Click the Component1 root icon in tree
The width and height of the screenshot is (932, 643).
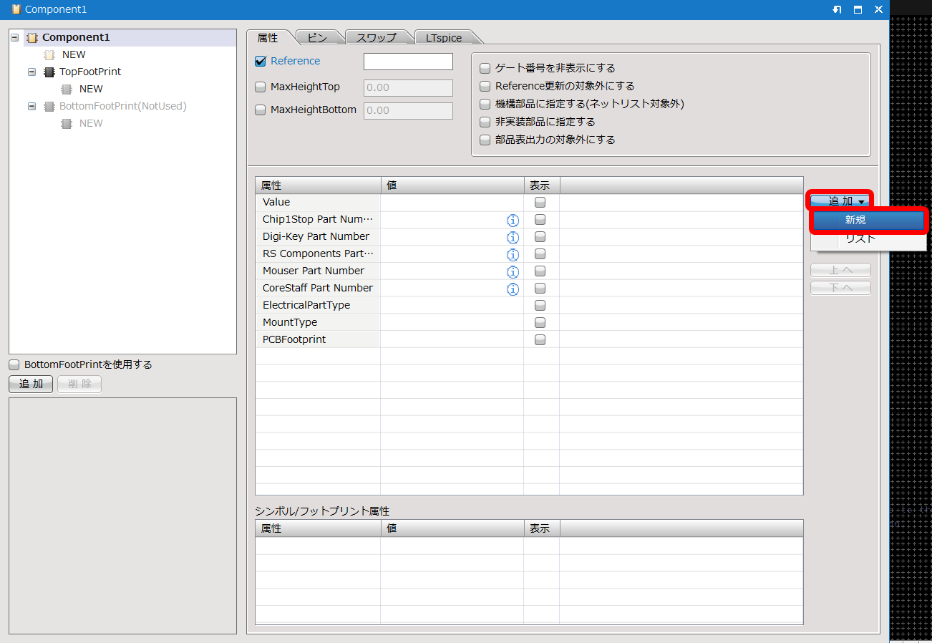pyautogui.click(x=32, y=37)
